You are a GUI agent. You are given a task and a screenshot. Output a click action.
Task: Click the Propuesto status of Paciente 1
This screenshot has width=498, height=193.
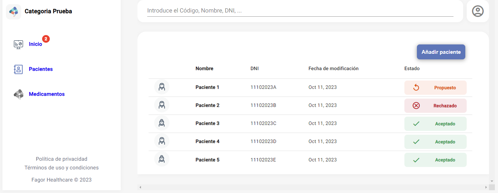435,88
